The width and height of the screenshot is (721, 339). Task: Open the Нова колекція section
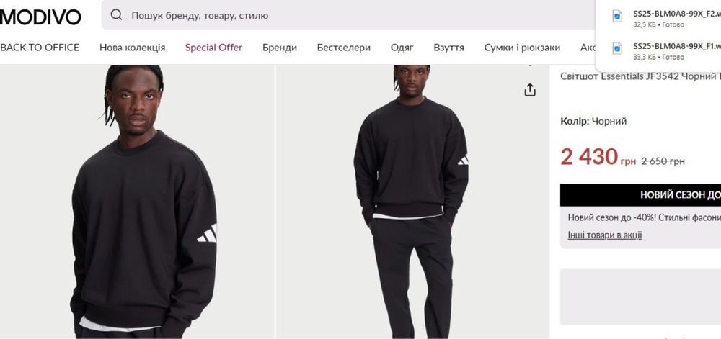(133, 48)
